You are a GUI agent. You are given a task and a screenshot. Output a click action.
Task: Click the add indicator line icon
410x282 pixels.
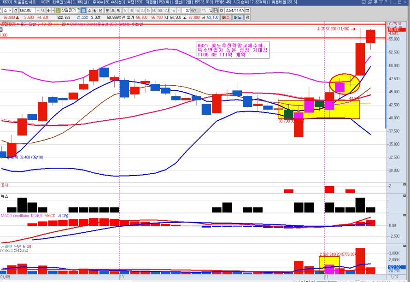tap(210, 11)
